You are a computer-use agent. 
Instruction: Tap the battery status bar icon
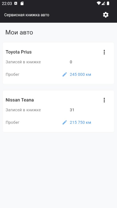(108, 3)
